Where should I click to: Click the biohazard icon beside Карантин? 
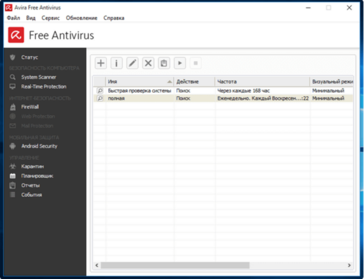click(x=13, y=166)
